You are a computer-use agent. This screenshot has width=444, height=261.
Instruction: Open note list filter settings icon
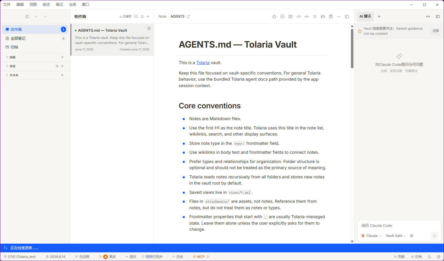[x=142, y=17]
